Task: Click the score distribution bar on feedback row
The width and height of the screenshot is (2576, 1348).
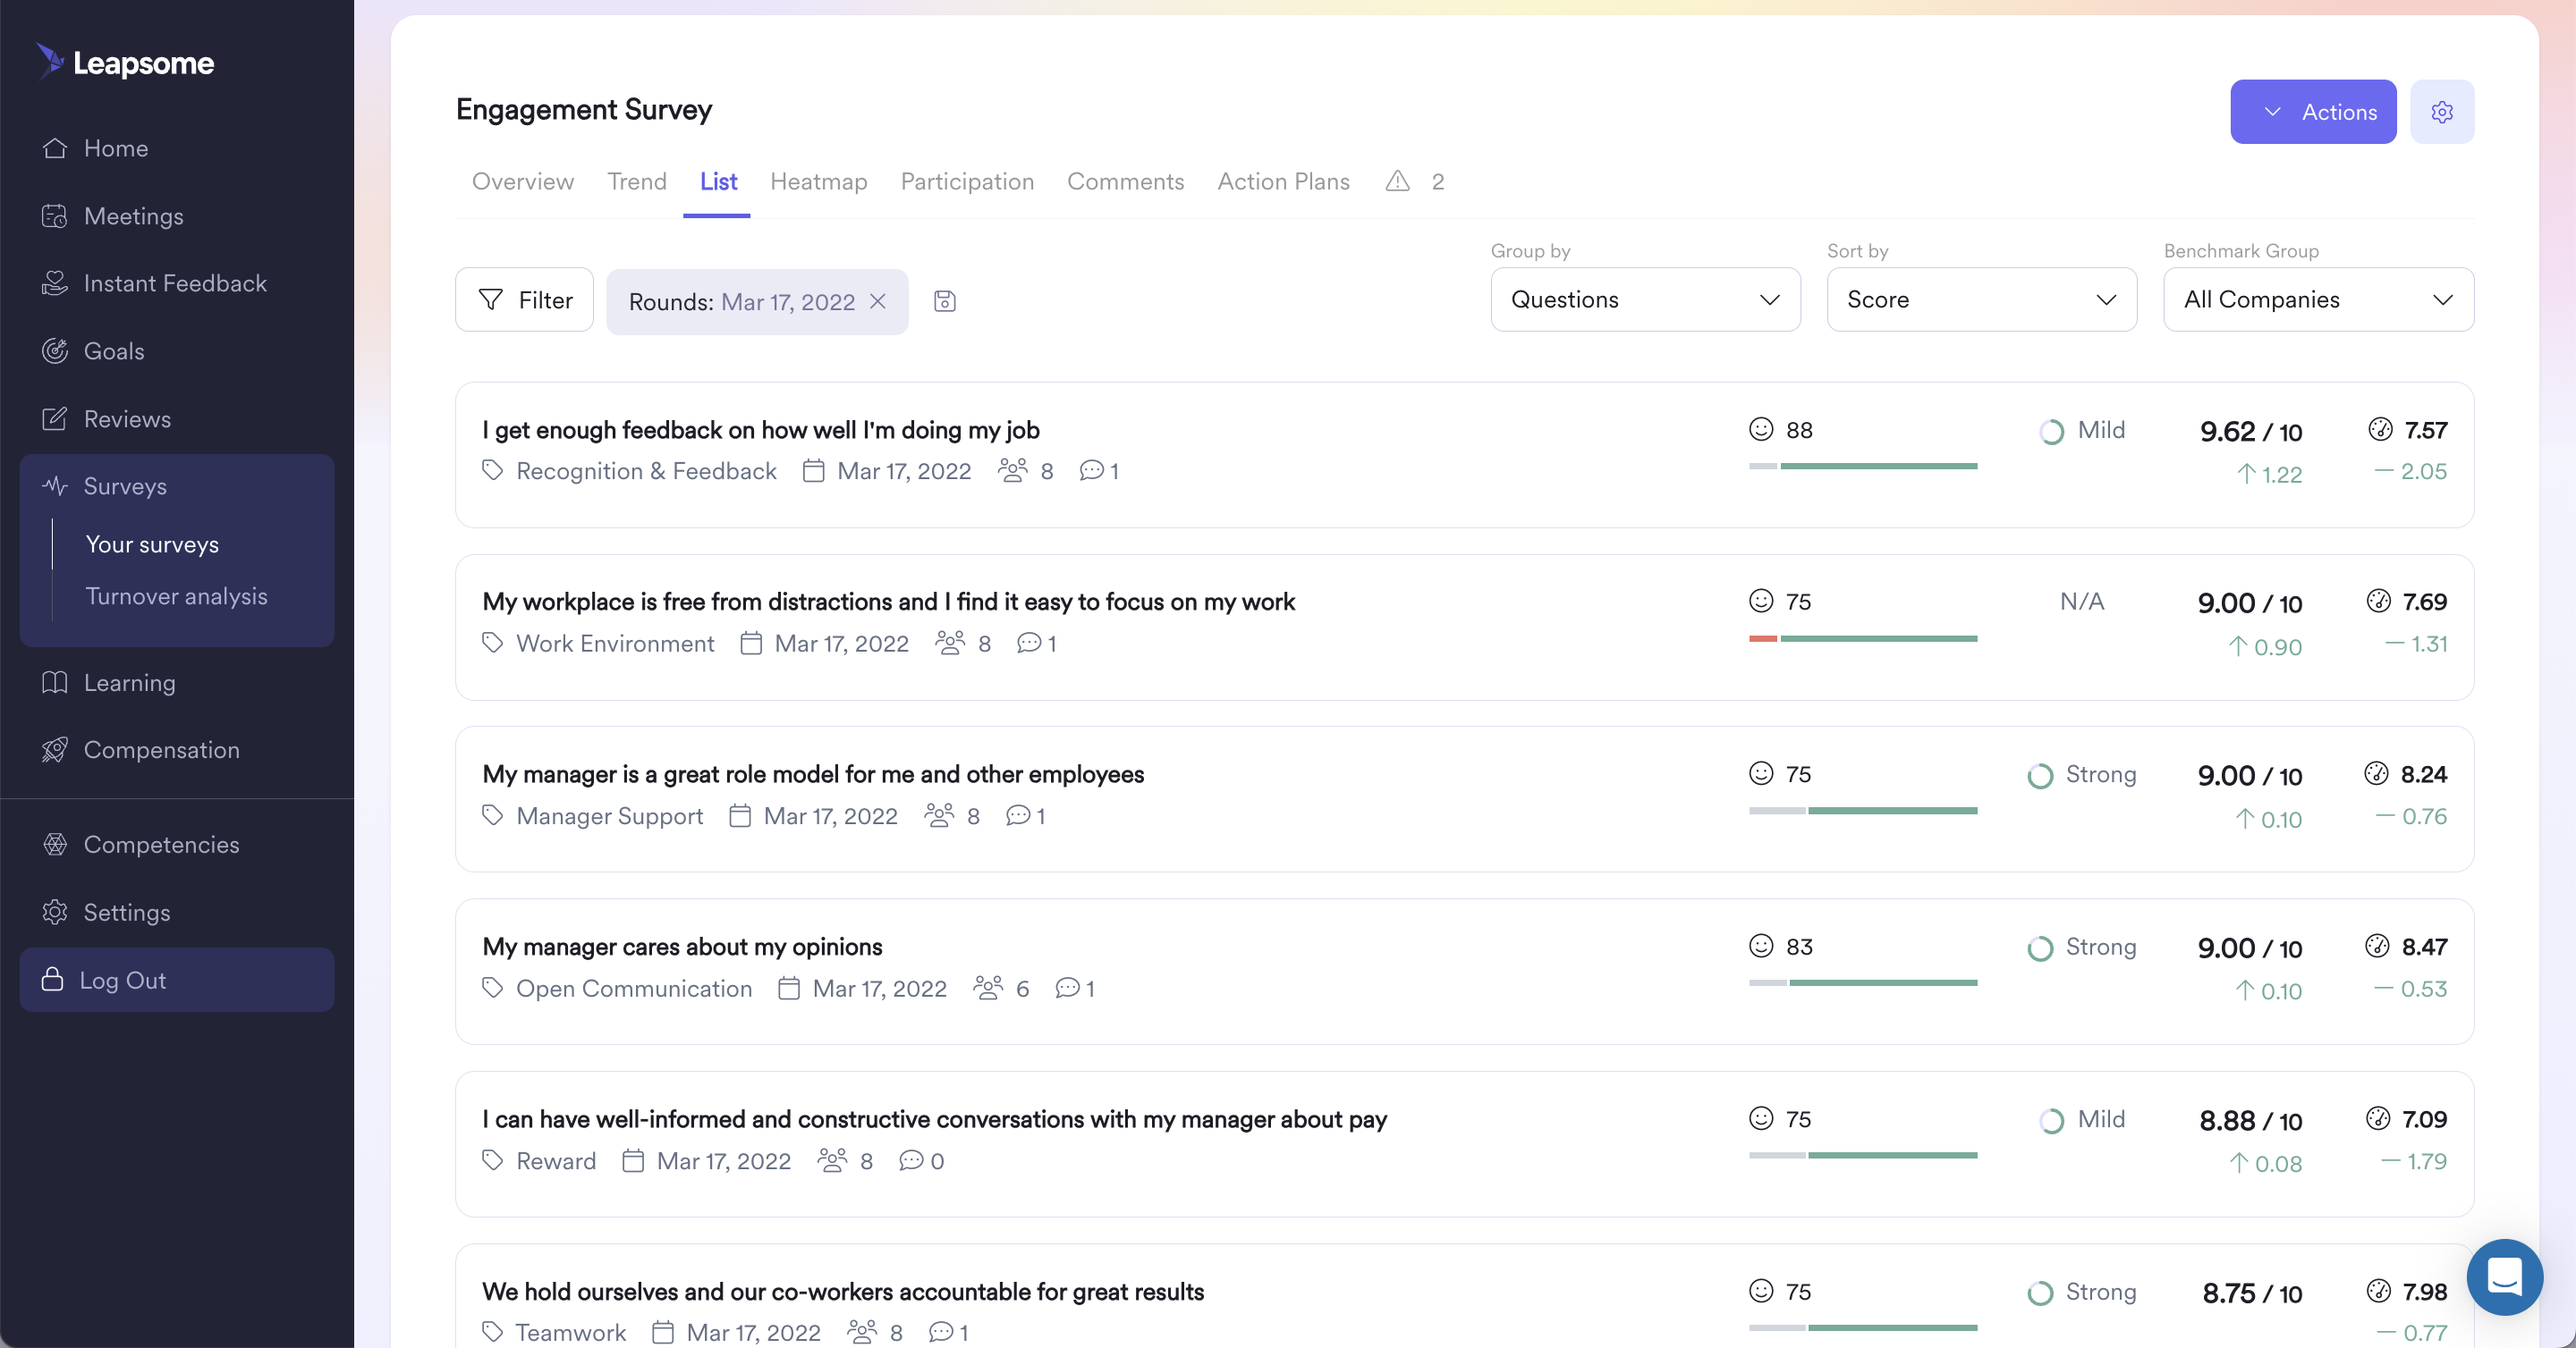Action: pyautogui.click(x=1862, y=466)
